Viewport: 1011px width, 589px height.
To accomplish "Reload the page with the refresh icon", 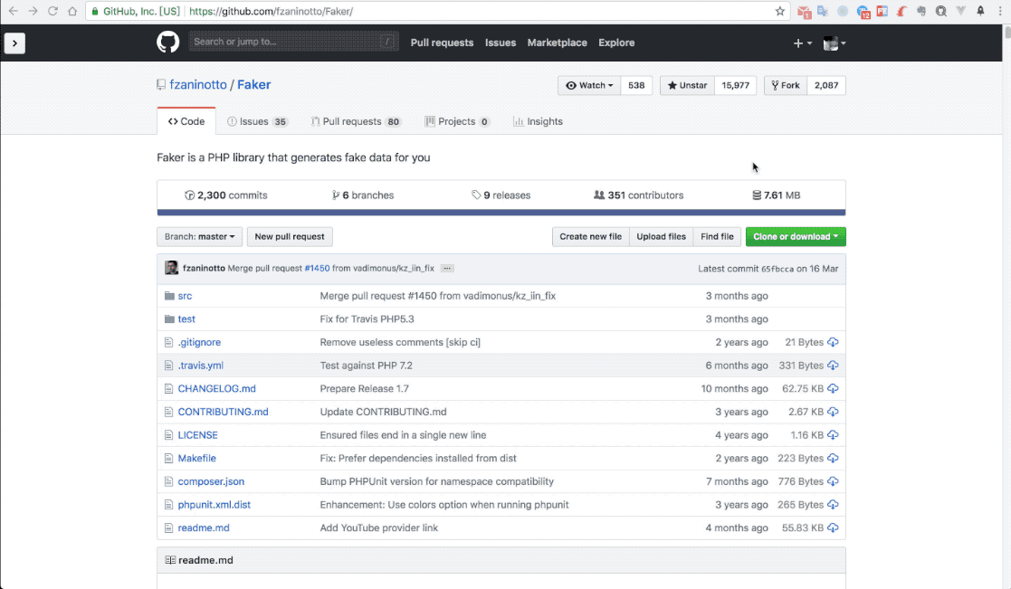I will (x=52, y=11).
